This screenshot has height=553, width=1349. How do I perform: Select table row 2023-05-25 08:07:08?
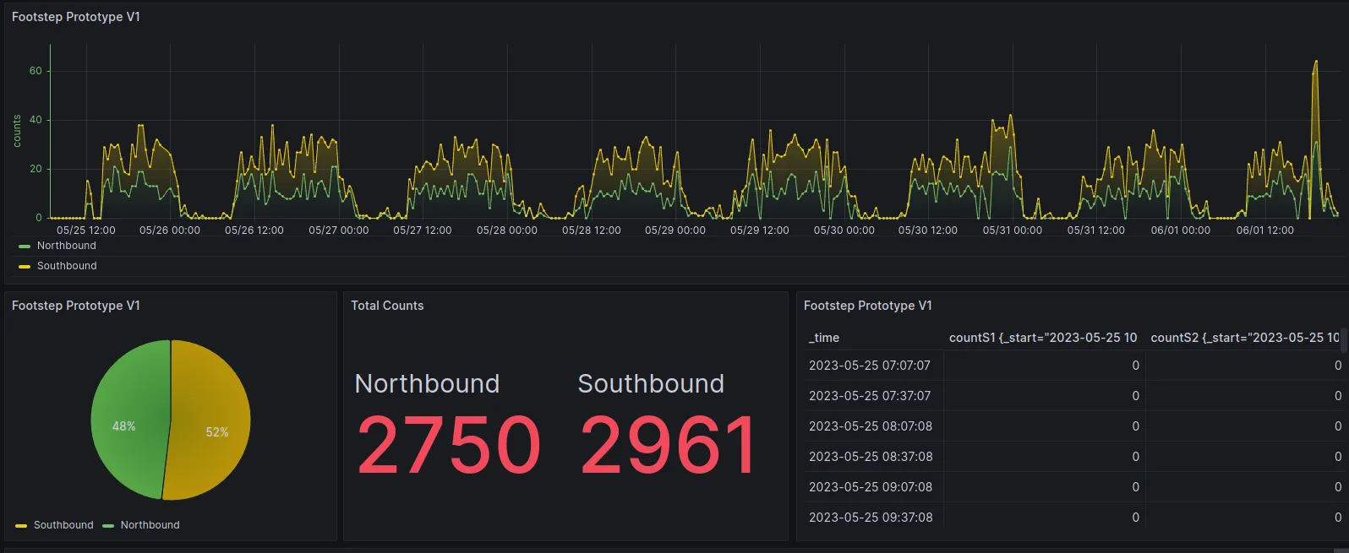pyautogui.click(x=1073, y=426)
